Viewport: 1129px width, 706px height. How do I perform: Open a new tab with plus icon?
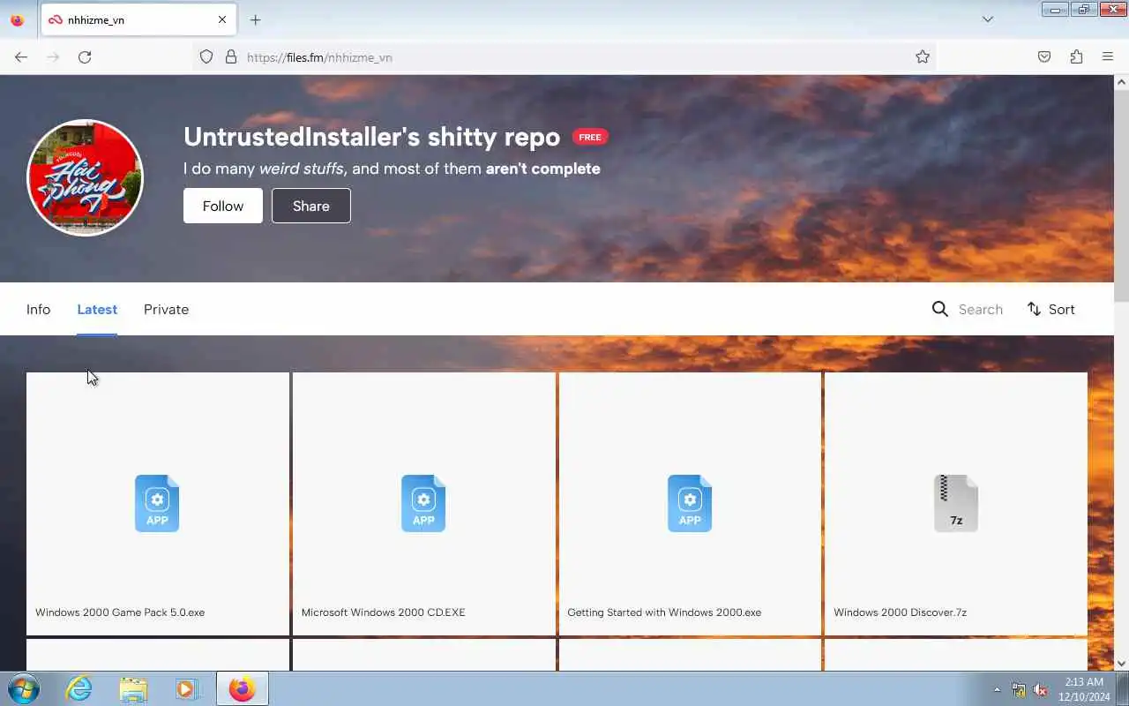tap(255, 19)
